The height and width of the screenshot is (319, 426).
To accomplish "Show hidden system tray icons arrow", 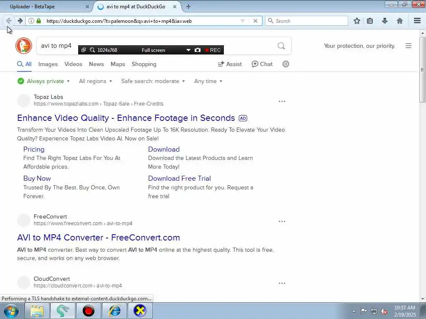I will (x=354, y=312).
